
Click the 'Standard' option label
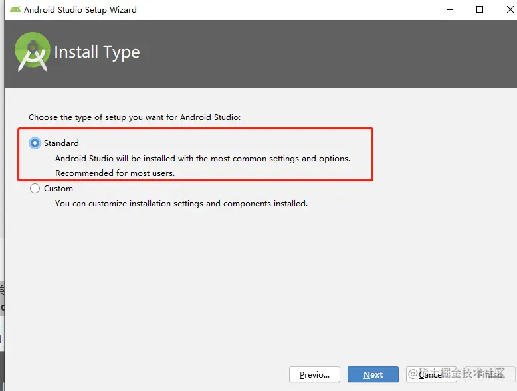pyautogui.click(x=61, y=143)
